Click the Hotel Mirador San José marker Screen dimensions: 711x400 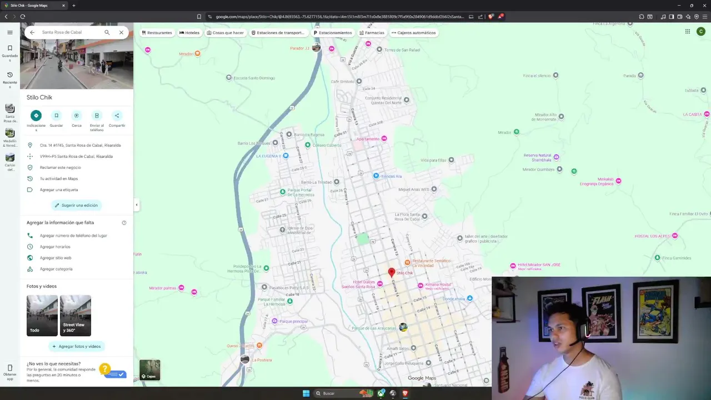[513, 266]
